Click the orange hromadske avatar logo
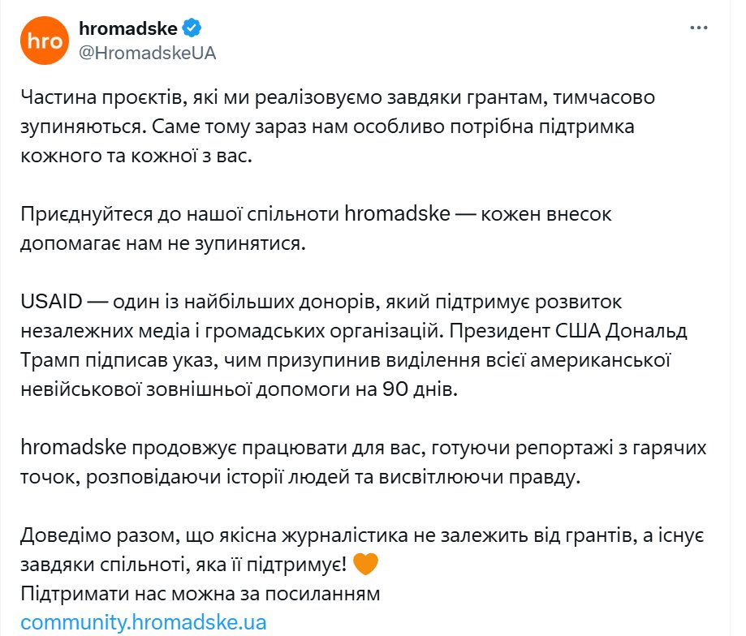Image resolution: width=746 pixels, height=636 pixels. pyautogui.click(x=44, y=41)
